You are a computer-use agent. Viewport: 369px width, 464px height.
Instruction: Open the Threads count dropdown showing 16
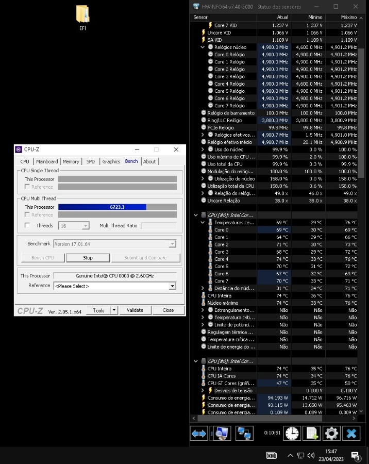86,226
